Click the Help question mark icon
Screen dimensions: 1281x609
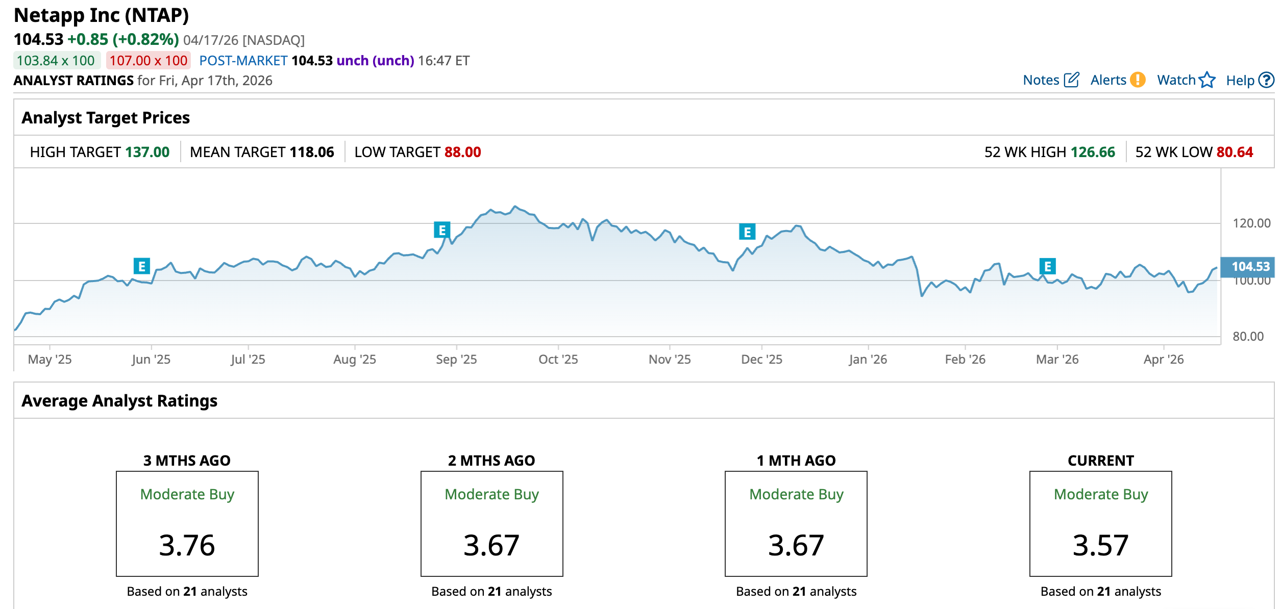click(x=1266, y=80)
